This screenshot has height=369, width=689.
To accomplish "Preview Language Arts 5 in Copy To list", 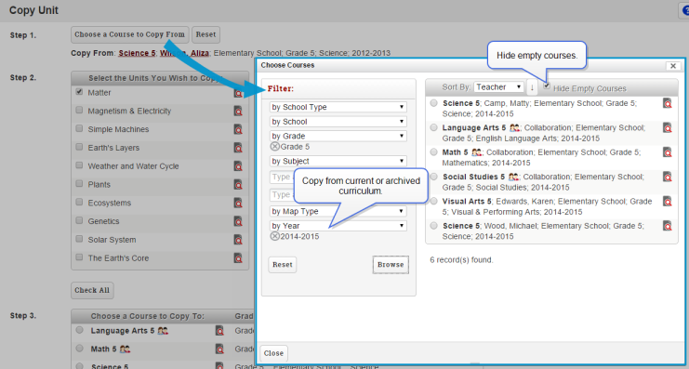I will 219,331.
